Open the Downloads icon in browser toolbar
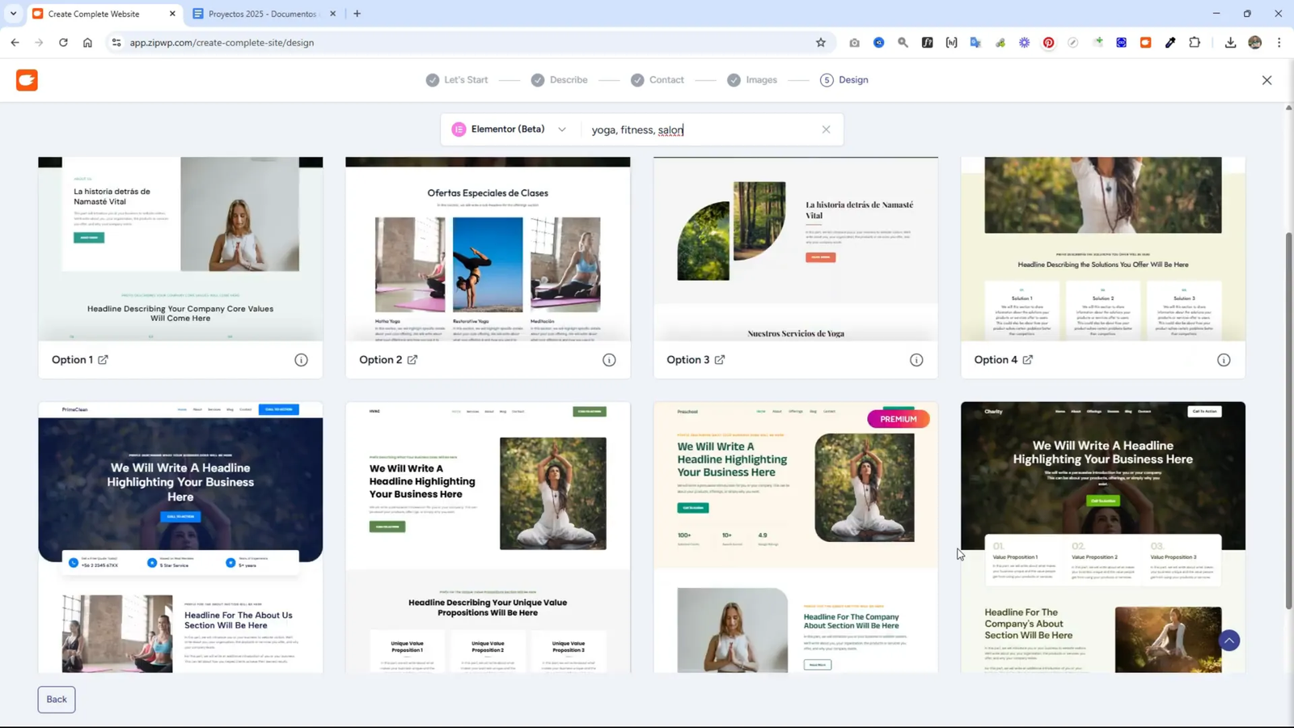Viewport: 1294px width, 728px height. click(x=1229, y=42)
